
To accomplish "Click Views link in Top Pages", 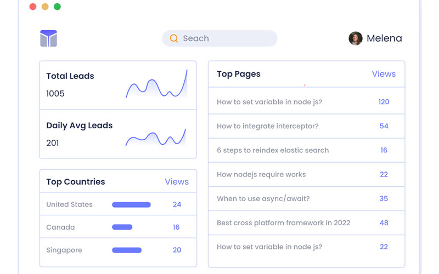I will (384, 74).
